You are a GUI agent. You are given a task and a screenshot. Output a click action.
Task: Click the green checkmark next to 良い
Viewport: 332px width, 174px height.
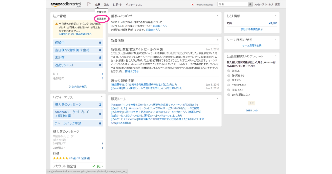94,166
